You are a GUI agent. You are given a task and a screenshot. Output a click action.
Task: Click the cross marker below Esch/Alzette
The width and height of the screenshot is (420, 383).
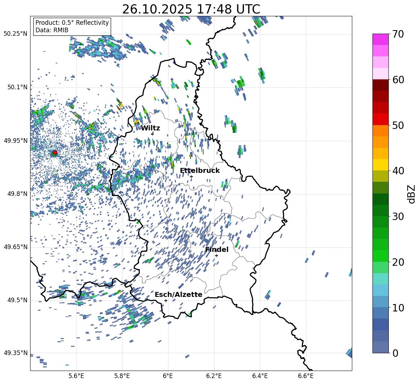pyautogui.click(x=166, y=300)
